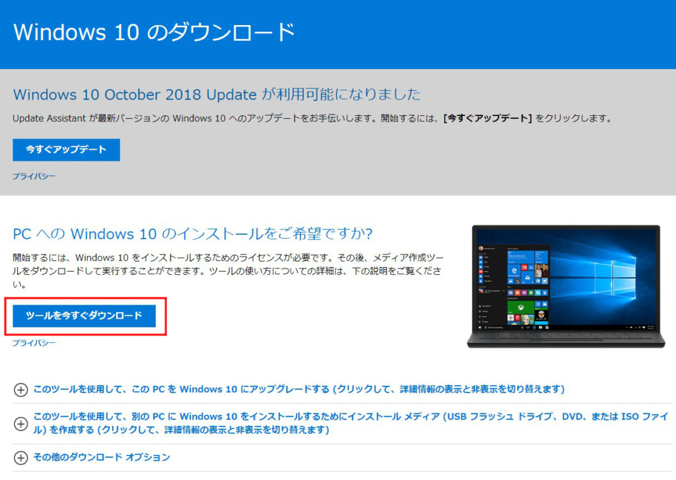The width and height of the screenshot is (676, 480).
Task: Click the green Xbox tile in laptop image
Action: (x=521, y=307)
